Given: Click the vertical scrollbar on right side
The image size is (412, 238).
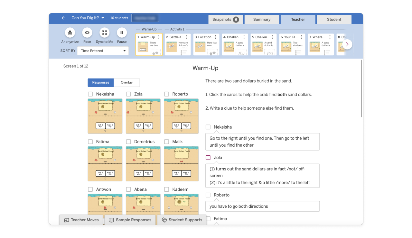Looking at the screenshot, I should click(x=362, y=88).
